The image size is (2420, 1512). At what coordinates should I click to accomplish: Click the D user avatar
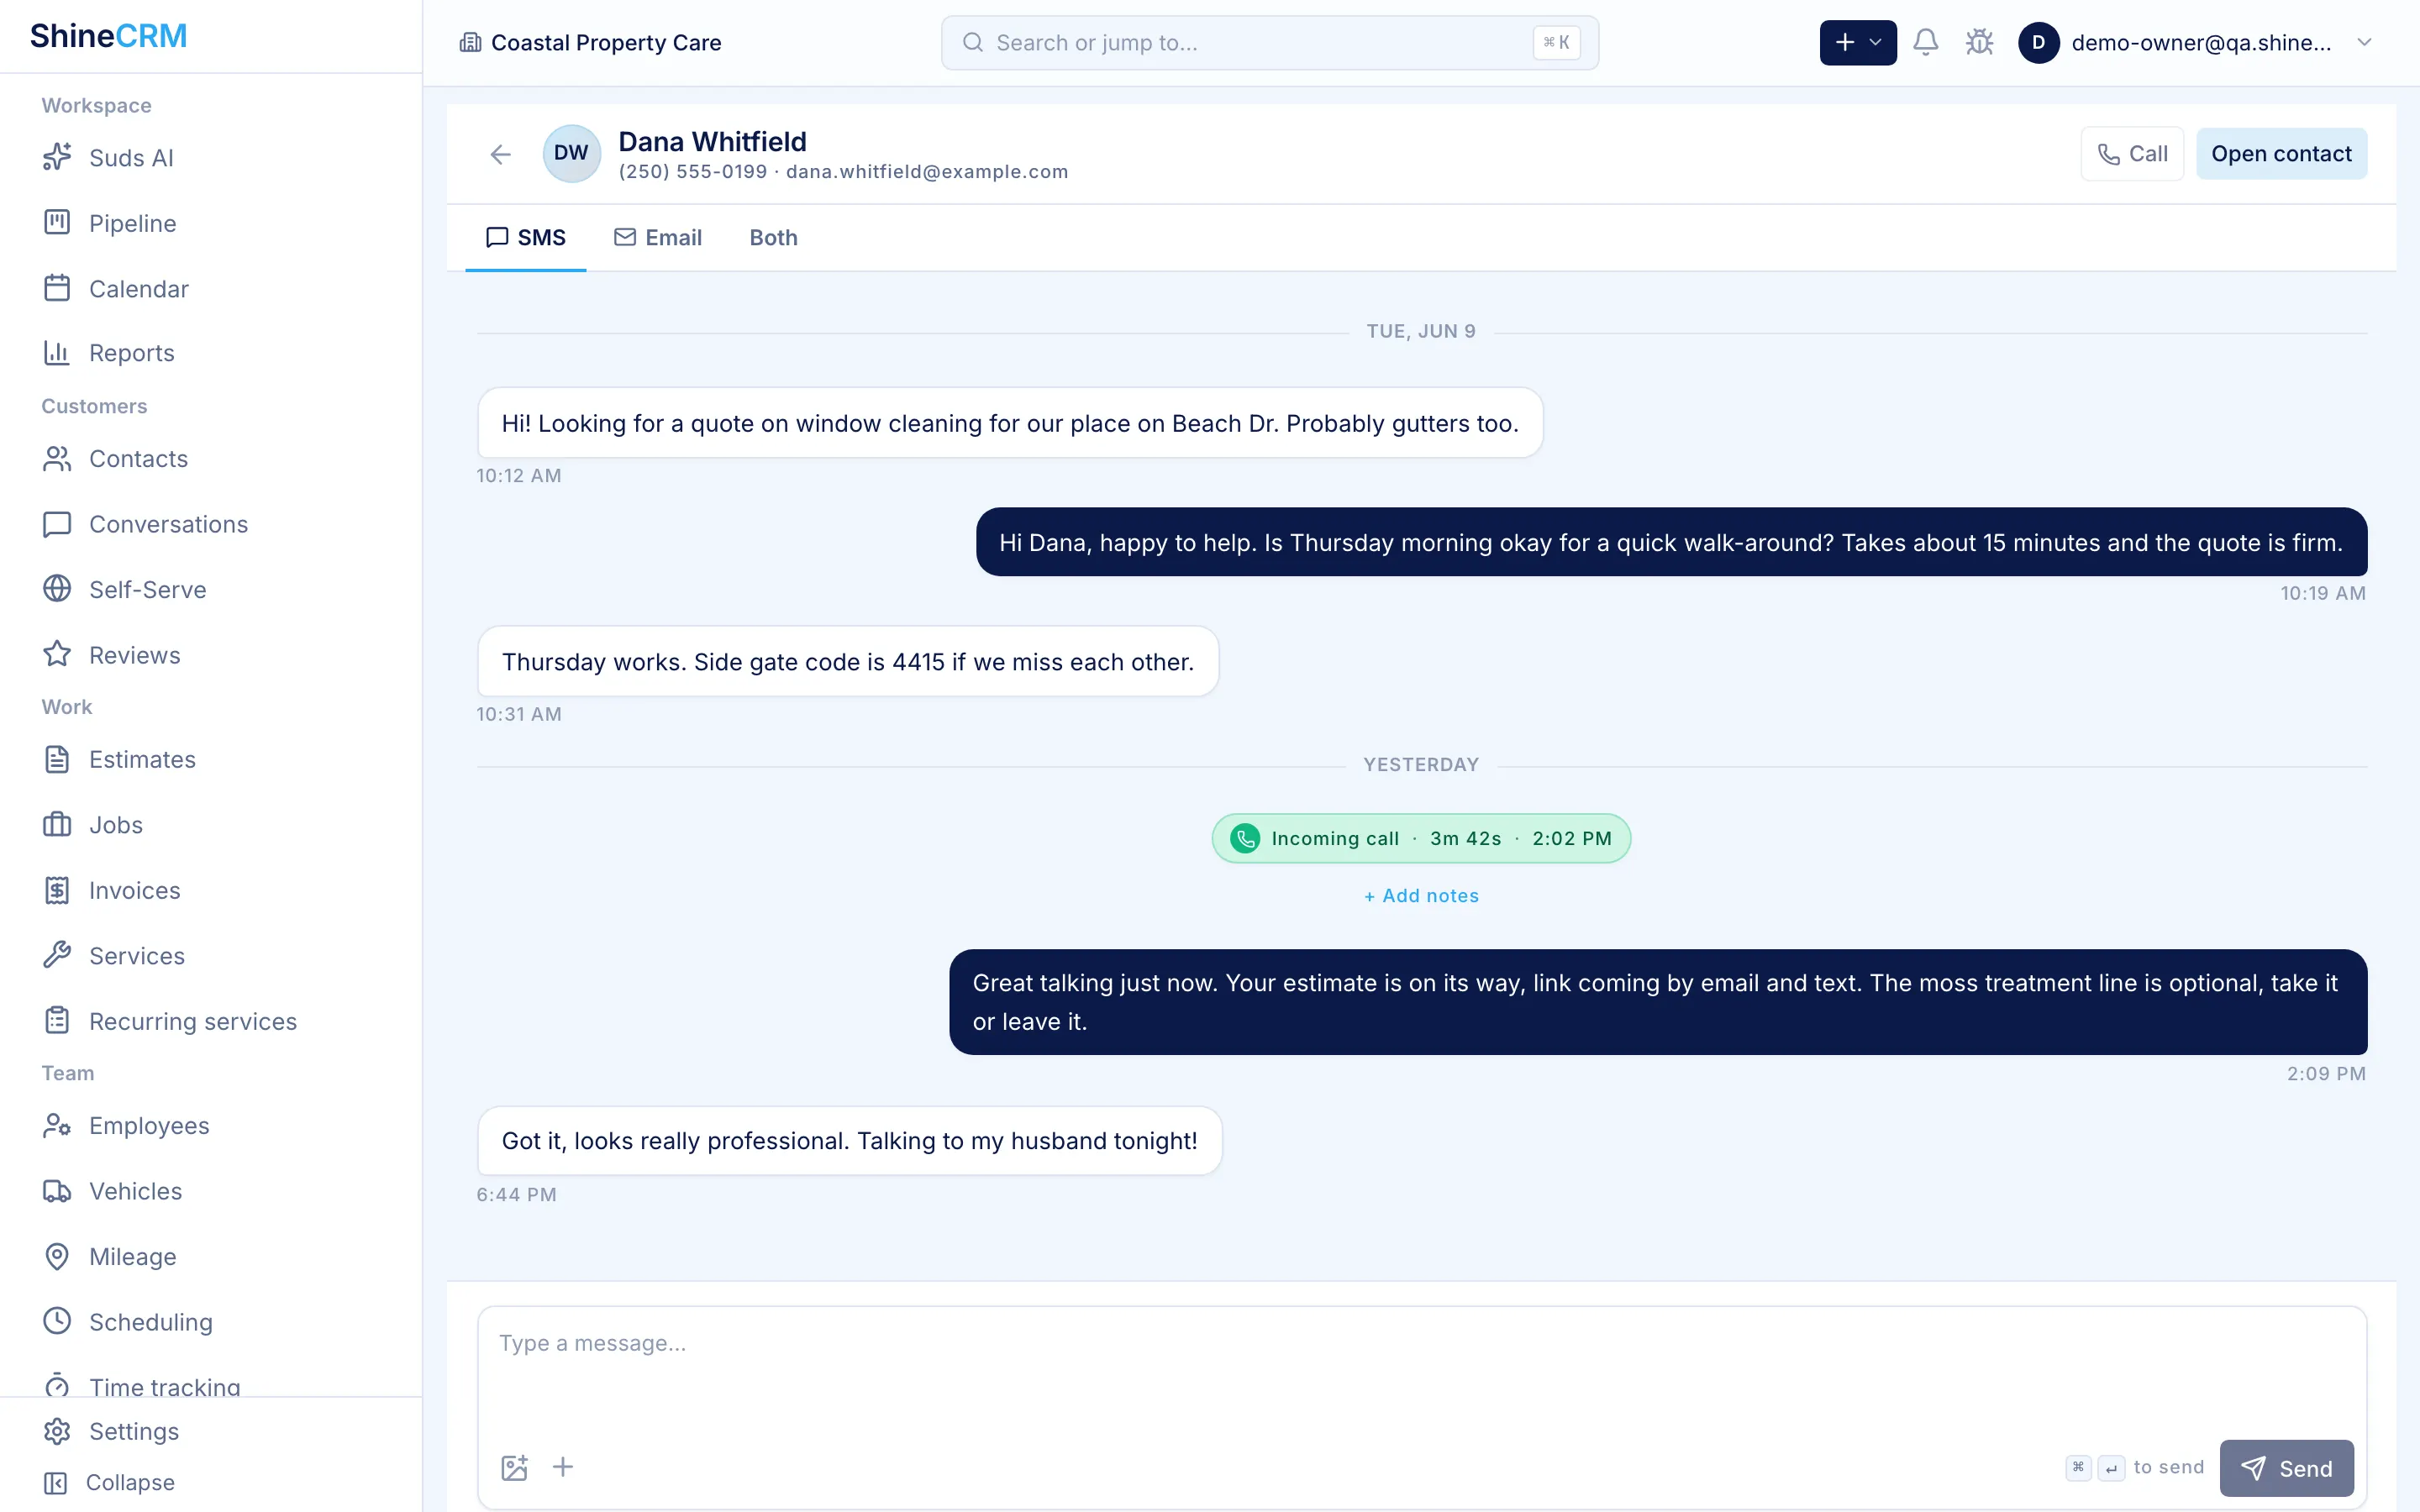click(2038, 42)
